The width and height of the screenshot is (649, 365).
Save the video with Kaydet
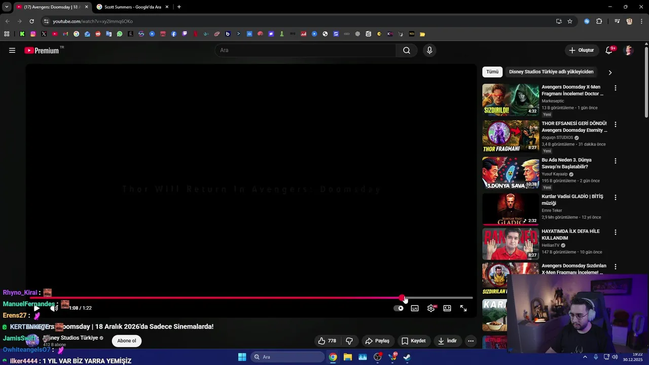coord(413,341)
